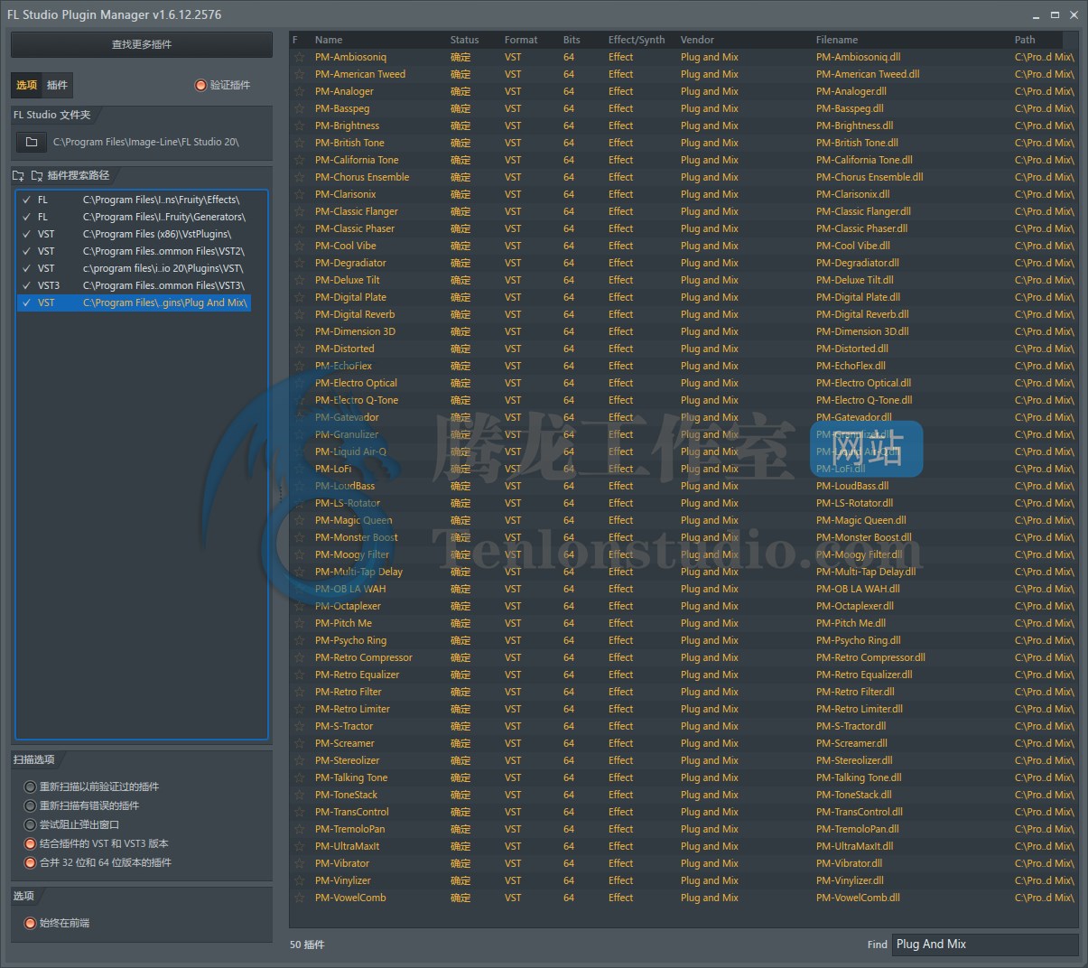Screen dimensions: 1088x968
Task: Sort by the Status column header
Action: [x=464, y=40]
